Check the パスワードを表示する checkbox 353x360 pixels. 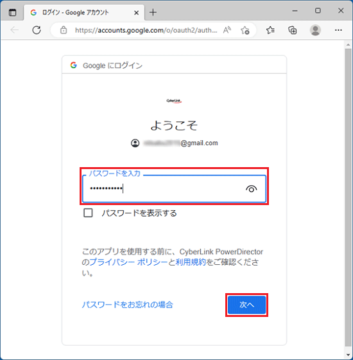pyautogui.click(x=88, y=213)
